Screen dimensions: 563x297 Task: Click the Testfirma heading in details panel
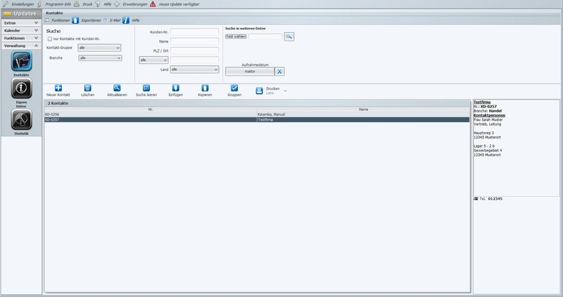pyautogui.click(x=482, y=102)
